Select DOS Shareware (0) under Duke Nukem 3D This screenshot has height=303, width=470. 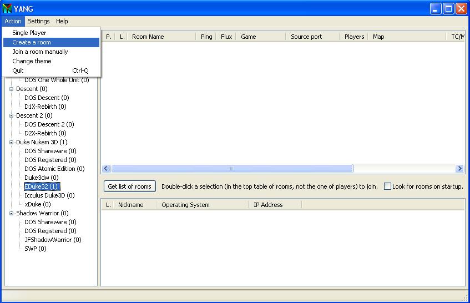pos(50,151)
